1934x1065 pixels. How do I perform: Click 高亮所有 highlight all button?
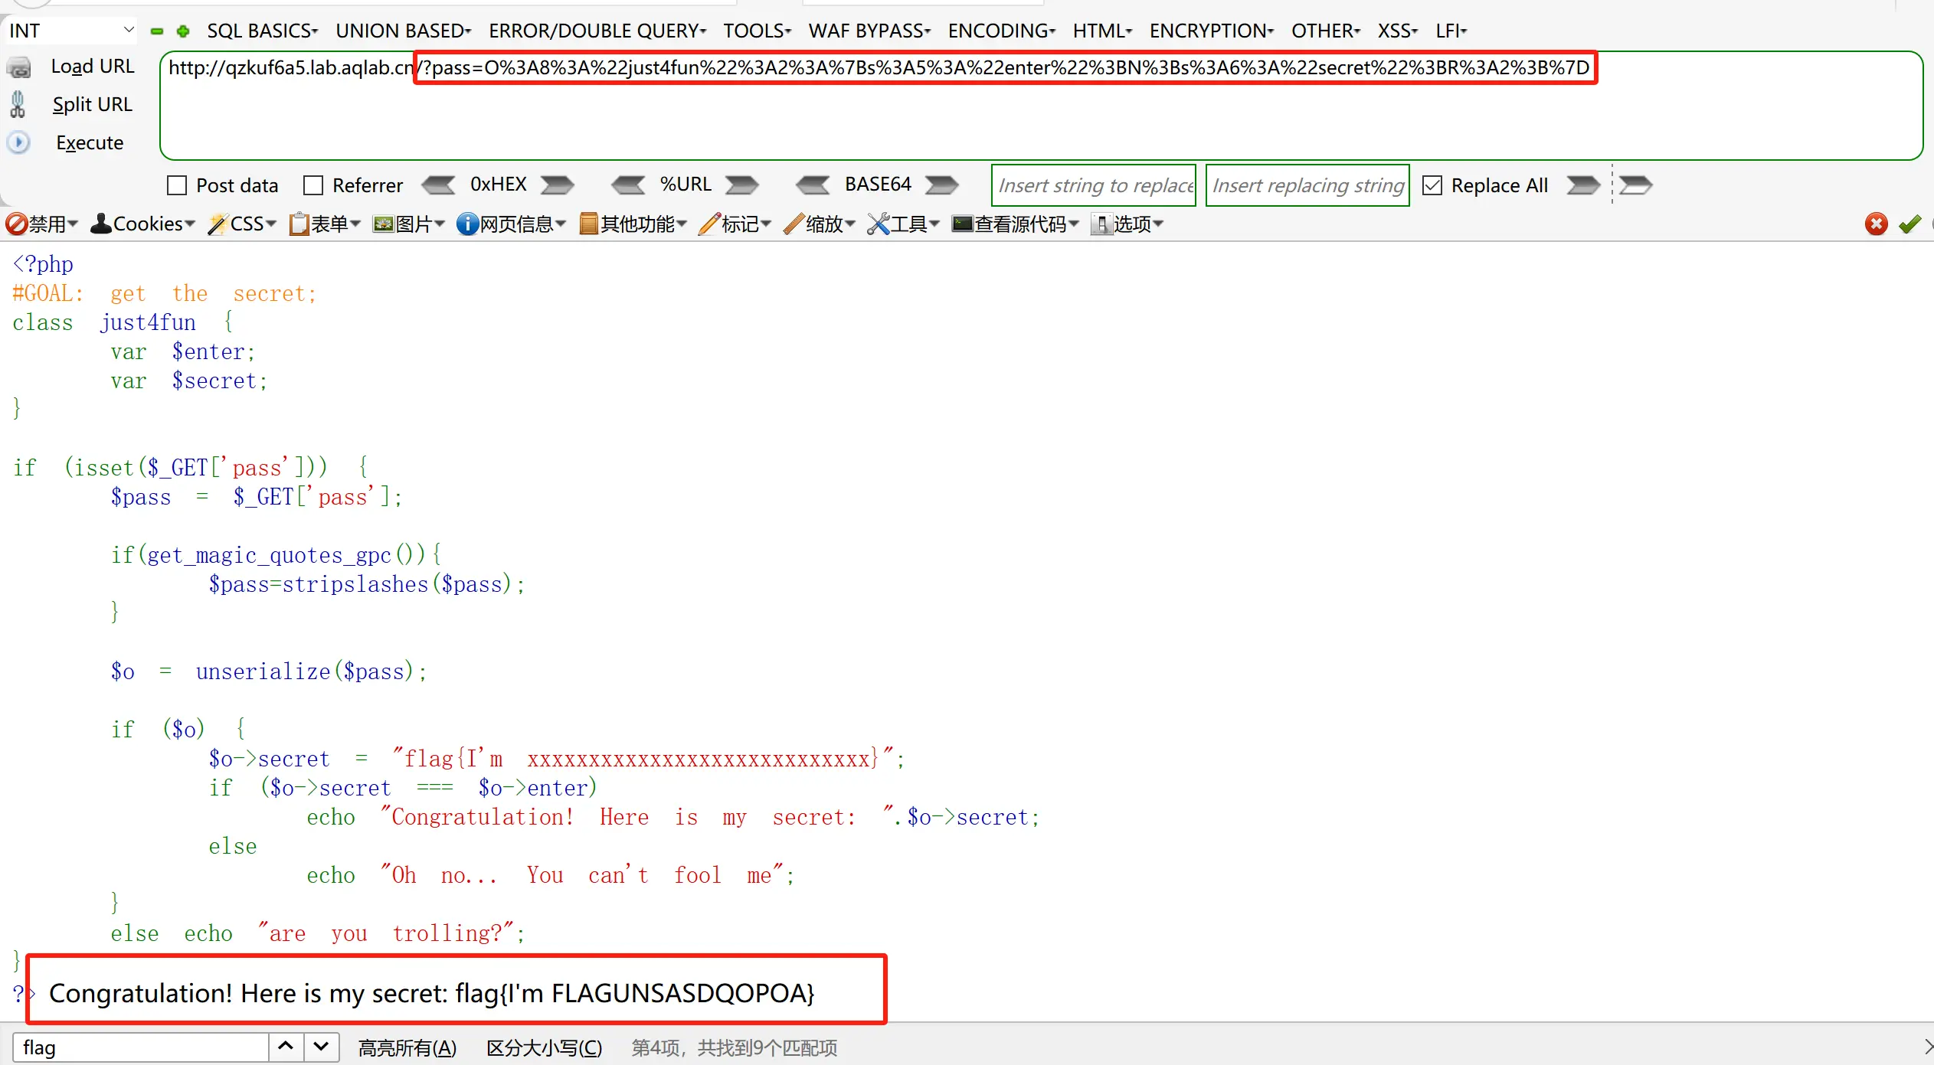[407, 1047]
